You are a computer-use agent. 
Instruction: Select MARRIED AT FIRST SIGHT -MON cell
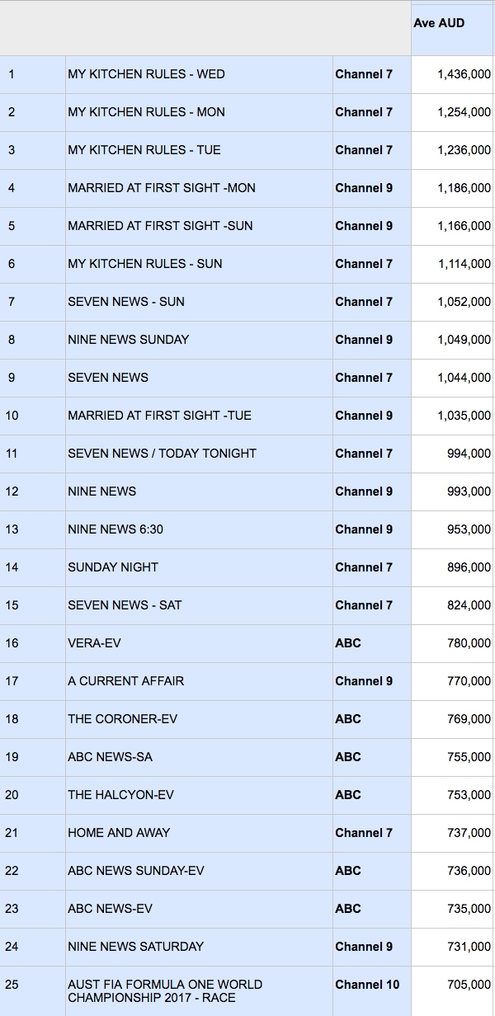[x=199, y=188]
